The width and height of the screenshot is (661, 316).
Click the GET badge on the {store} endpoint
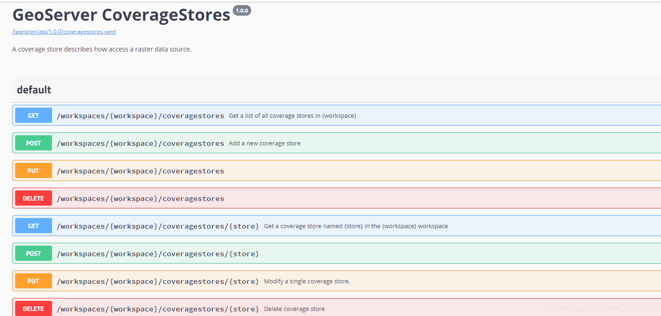(x=33, y=225)
